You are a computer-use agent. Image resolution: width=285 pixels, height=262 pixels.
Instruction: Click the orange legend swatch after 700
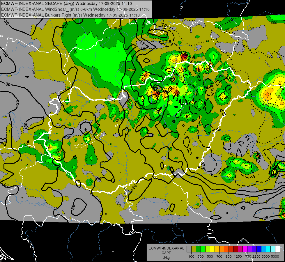click(x=222, y=249)
